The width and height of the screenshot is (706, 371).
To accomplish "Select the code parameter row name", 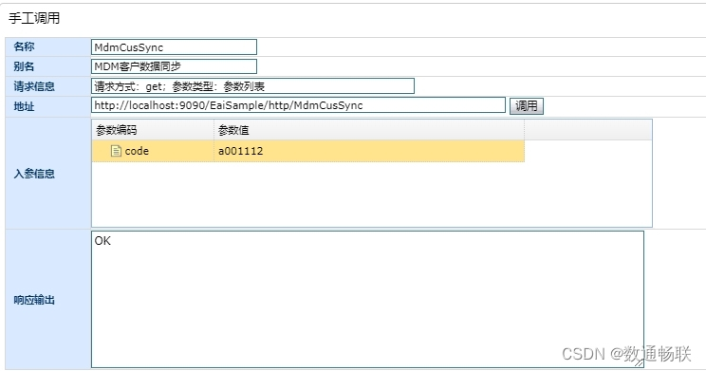I will pyautogui.click(x=137, y=151).
